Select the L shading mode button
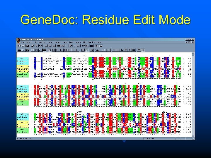 (77, 50)
